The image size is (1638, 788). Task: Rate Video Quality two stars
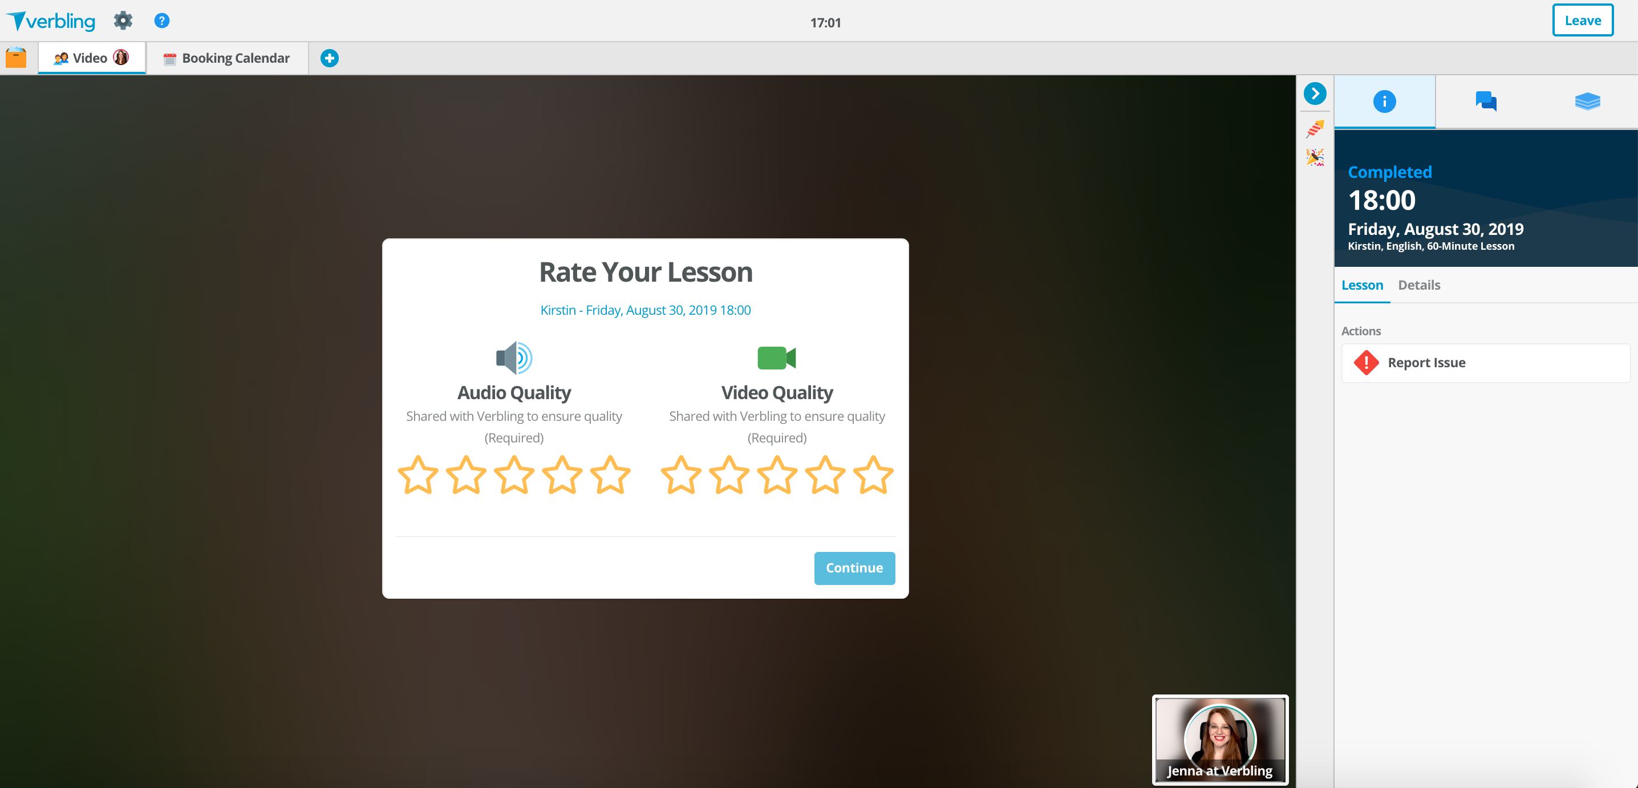tap(729, 476)
